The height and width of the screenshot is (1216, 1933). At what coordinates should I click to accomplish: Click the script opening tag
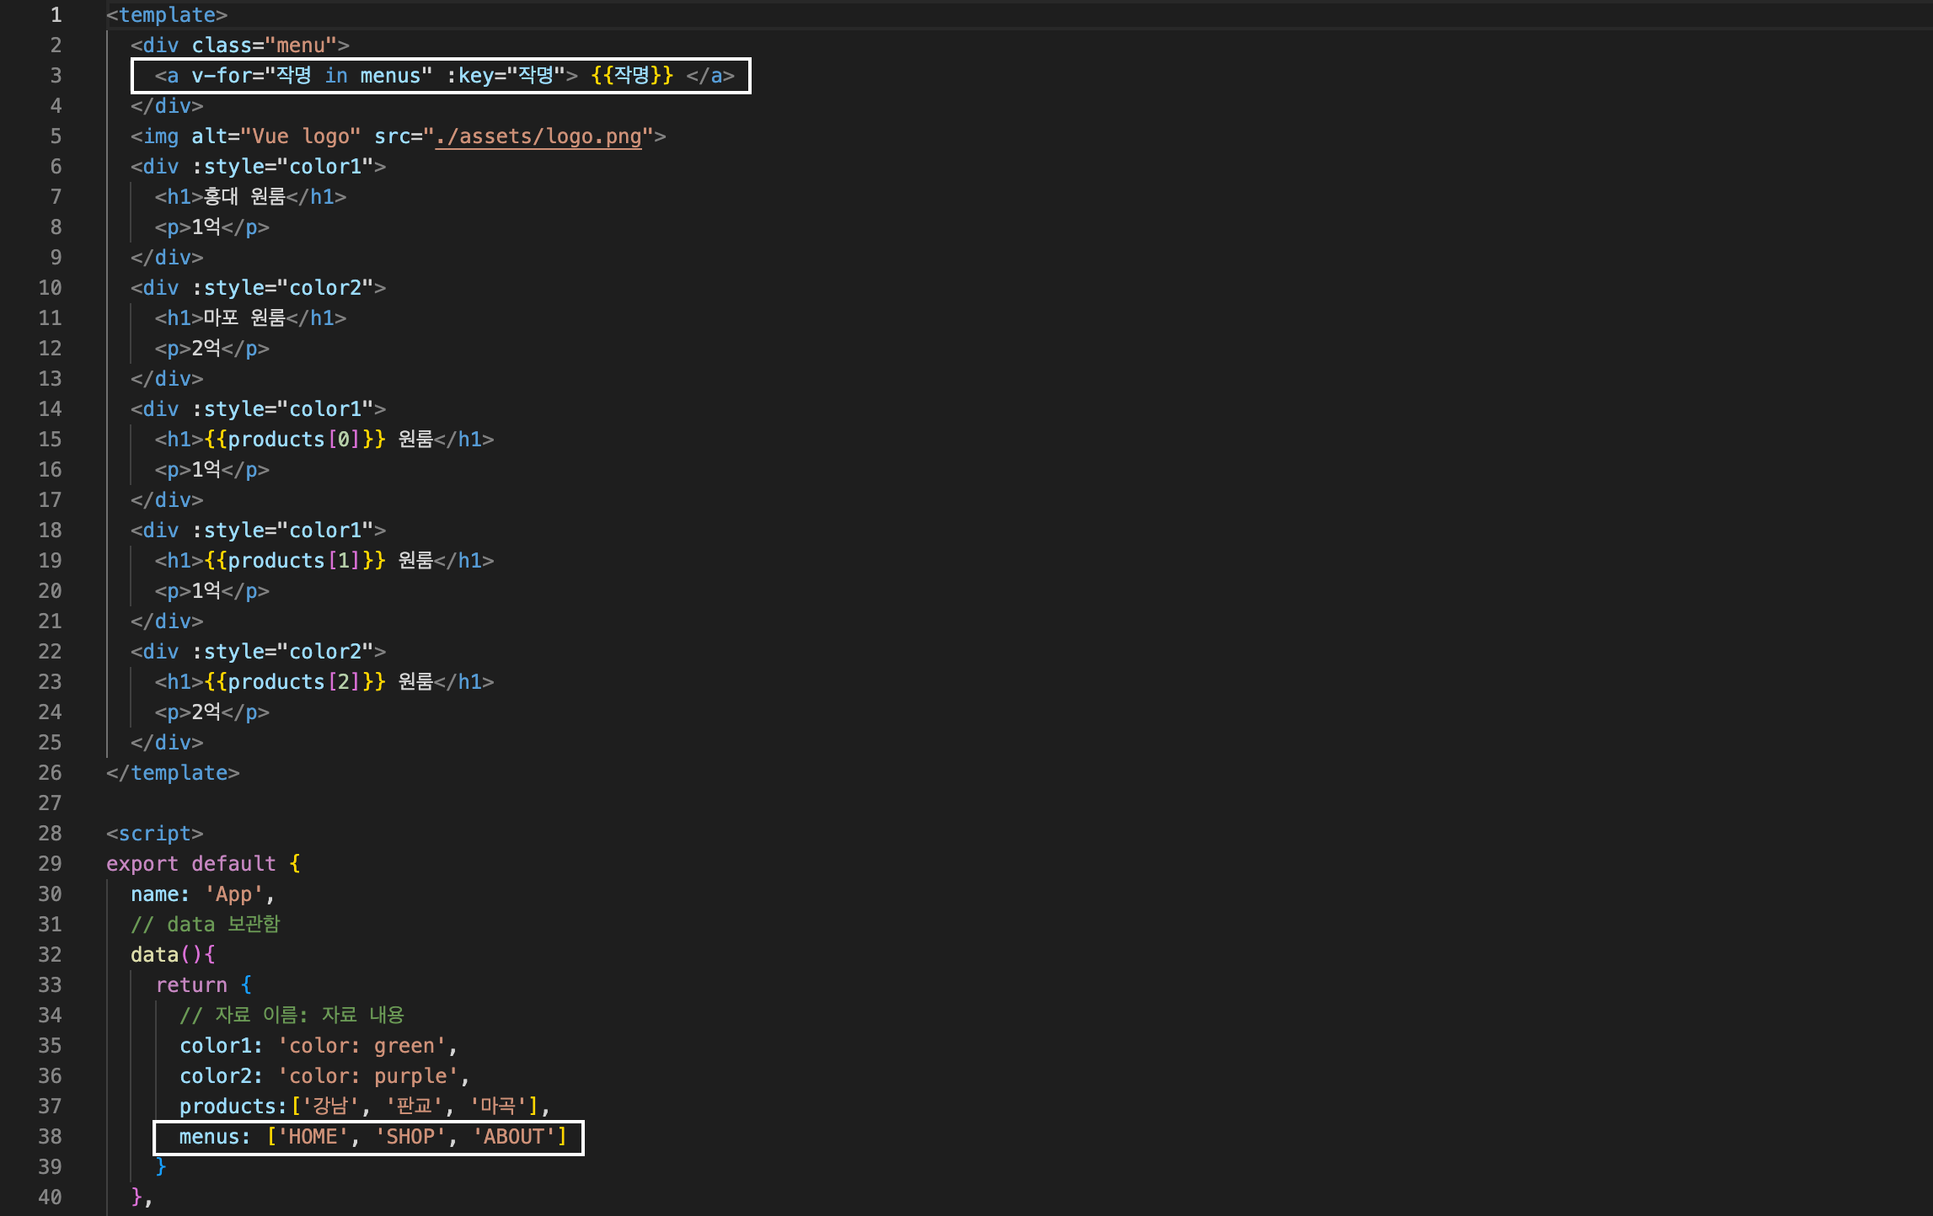[154, 834]
